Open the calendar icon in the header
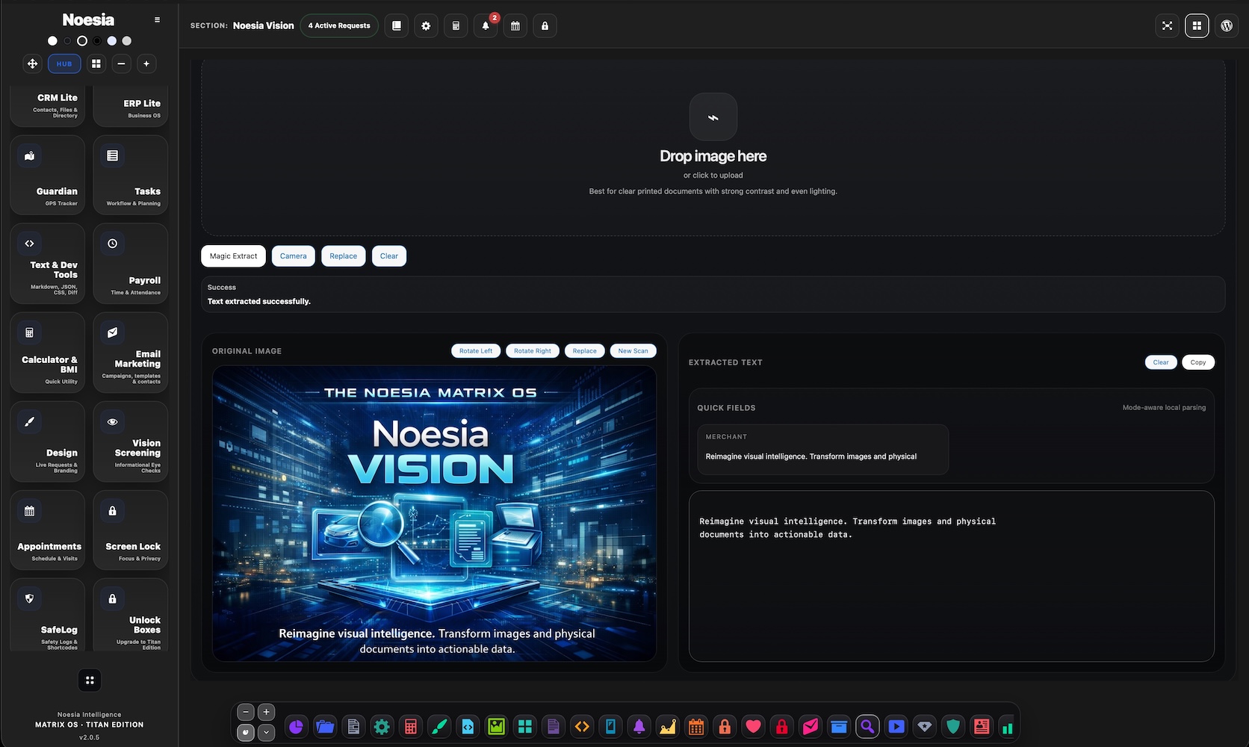 pyautogui.click(x=515, y=25)
